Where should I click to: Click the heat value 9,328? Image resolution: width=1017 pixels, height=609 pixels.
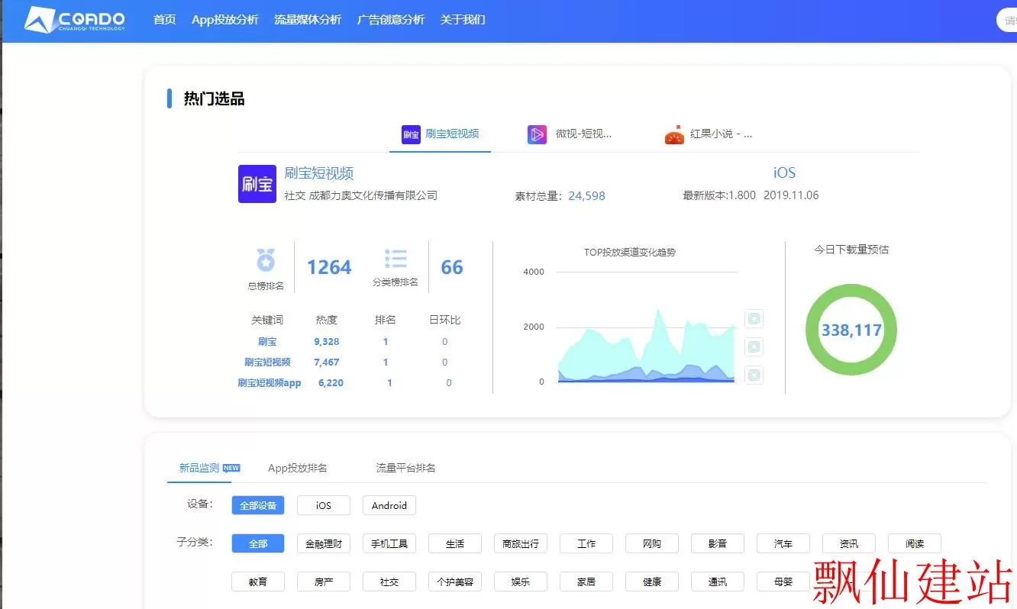point(327,342)
